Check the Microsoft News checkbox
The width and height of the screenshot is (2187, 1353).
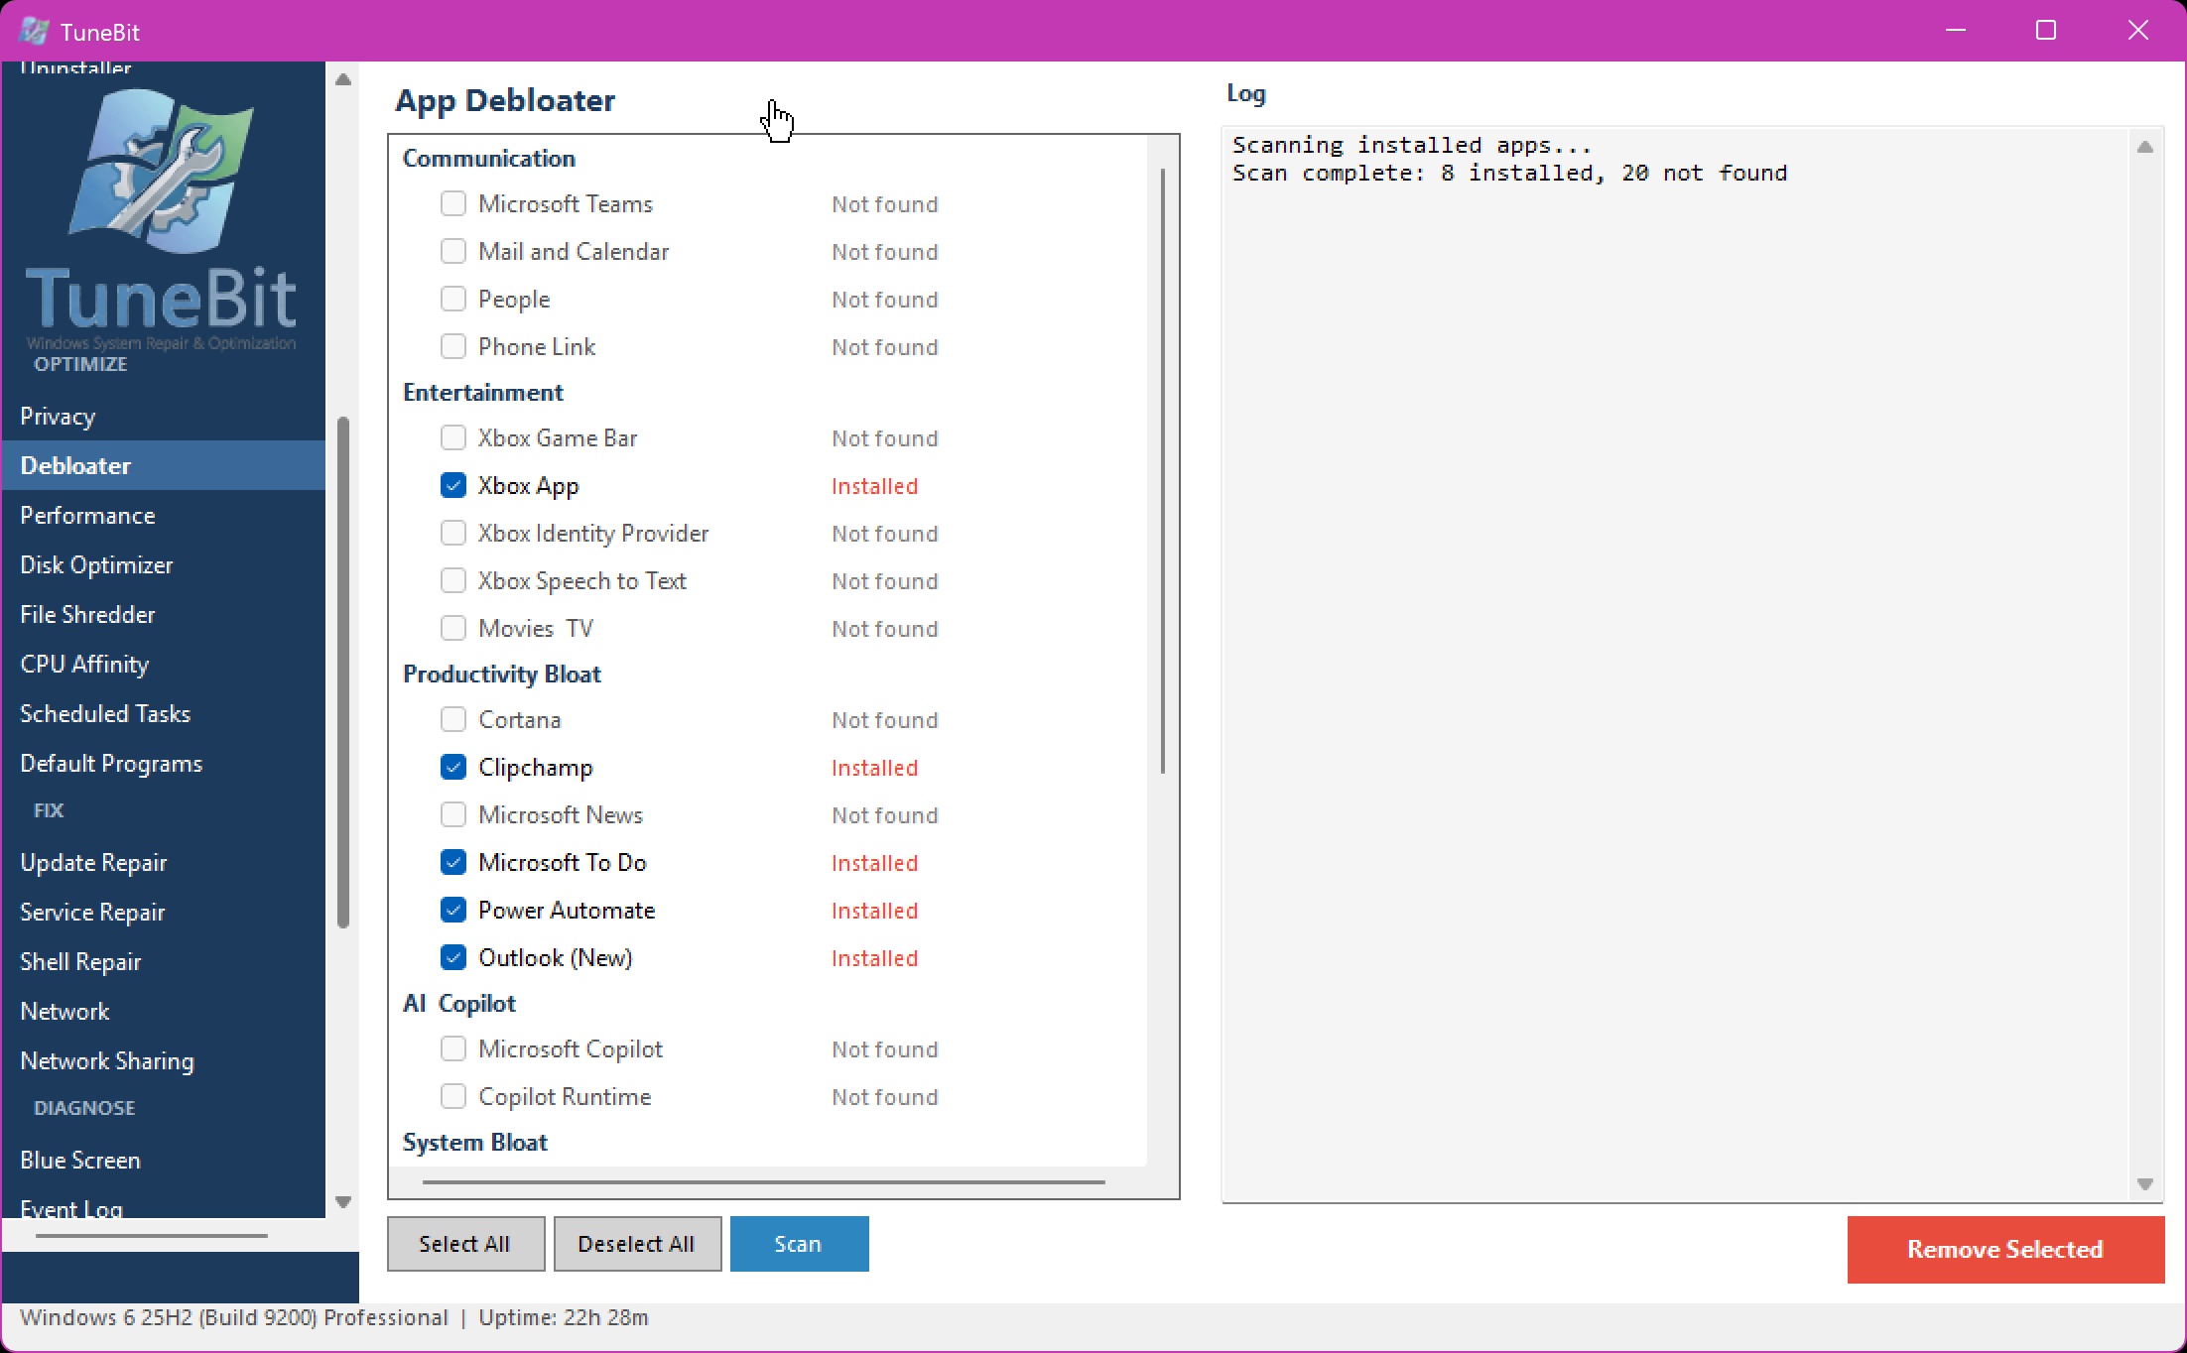(x=453, y=814)
